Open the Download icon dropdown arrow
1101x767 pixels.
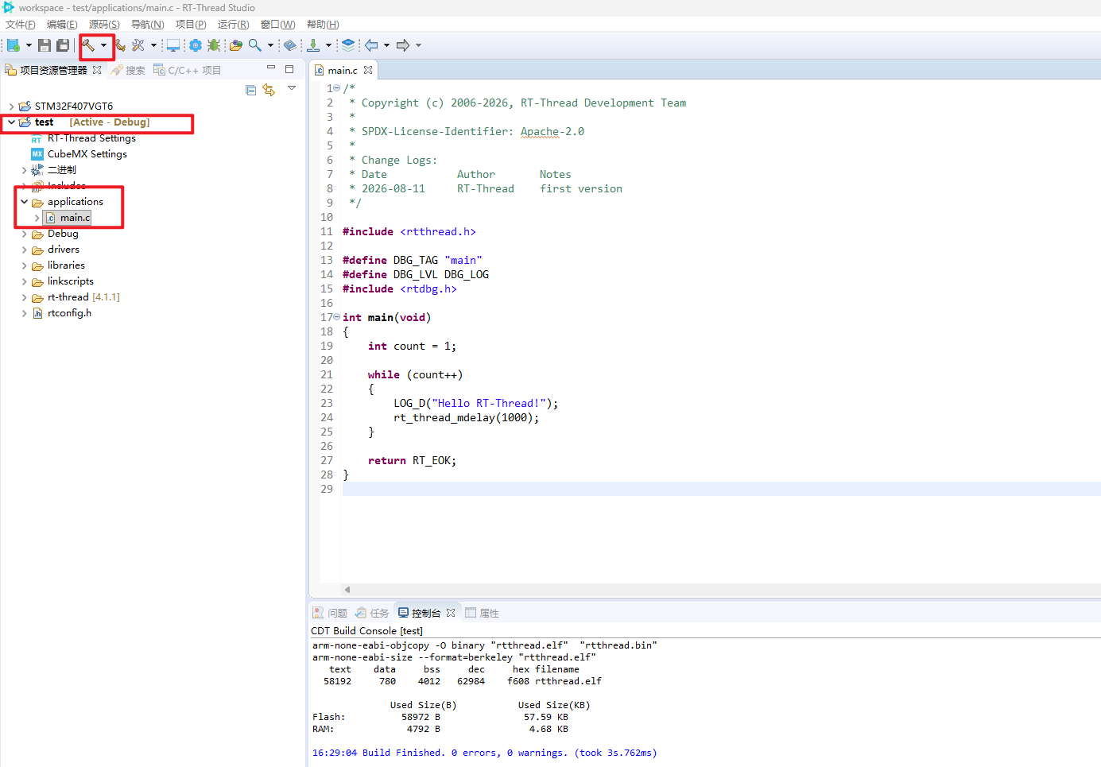click(328, 45)
